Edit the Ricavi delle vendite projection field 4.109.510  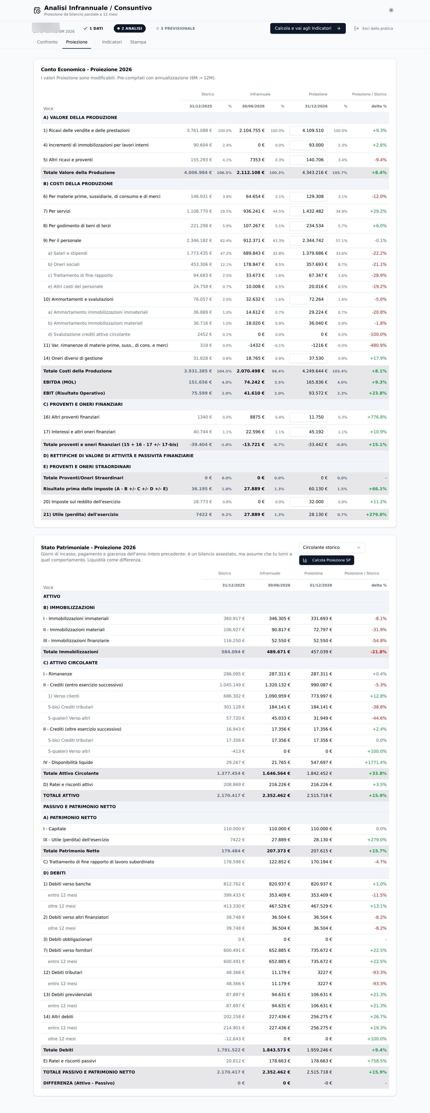[x=308, y=130]
